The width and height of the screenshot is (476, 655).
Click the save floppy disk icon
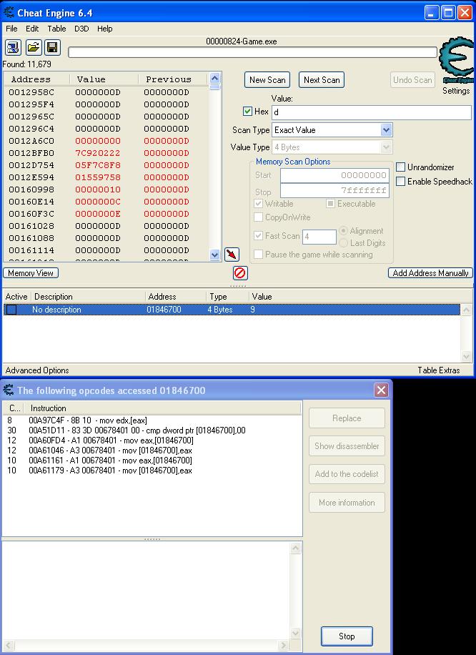52,48
